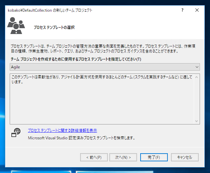Viewport: 210px width, 173px height.
Task: Click the description scrollbar up arrow
Action: pos(196,77)
